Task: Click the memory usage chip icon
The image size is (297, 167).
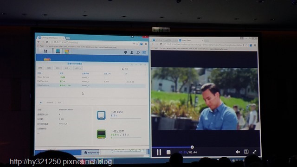Action: [x=101, y=134]
